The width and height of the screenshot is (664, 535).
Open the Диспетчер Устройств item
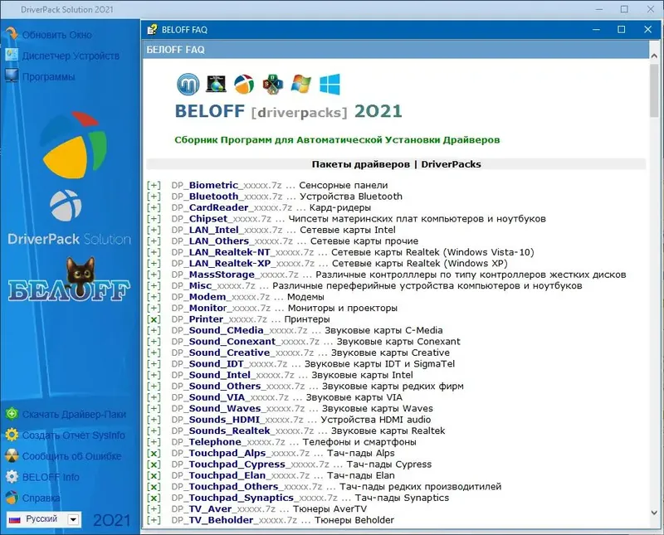pyautogui.click(x=71, y=56)
